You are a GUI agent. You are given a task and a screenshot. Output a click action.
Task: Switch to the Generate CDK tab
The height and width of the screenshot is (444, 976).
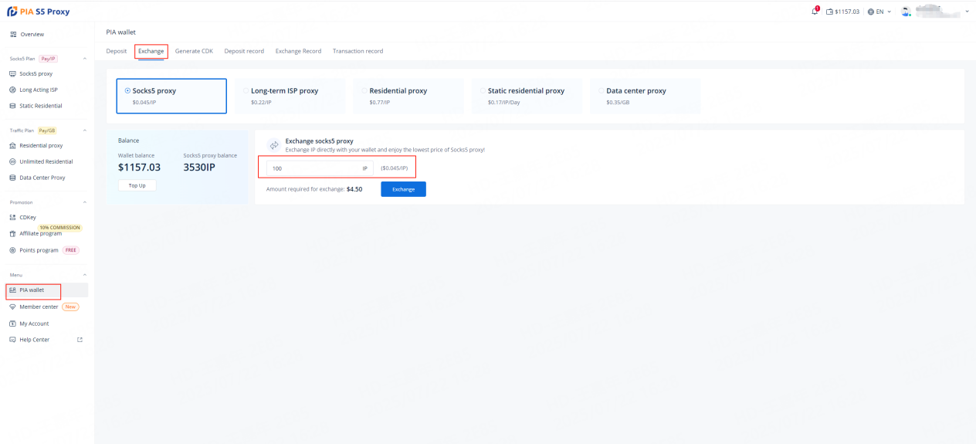194,51
